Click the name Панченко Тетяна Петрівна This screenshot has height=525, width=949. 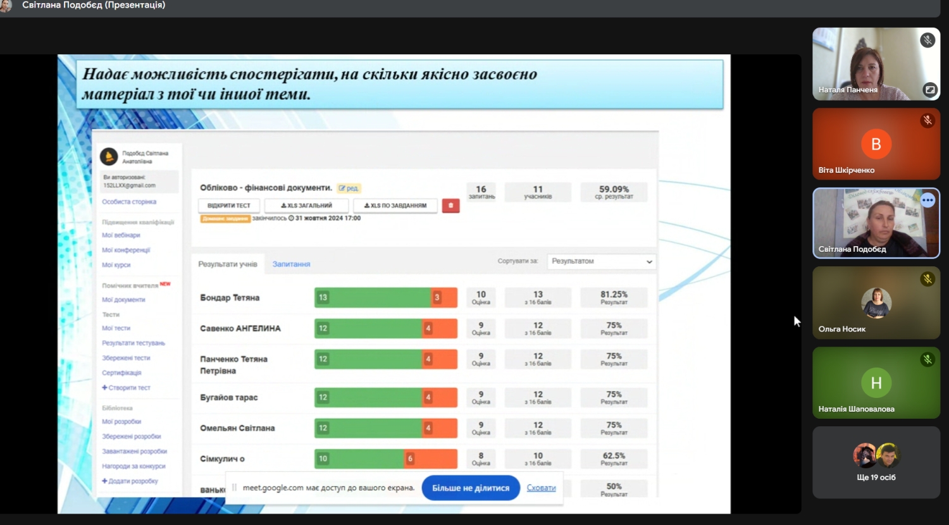233,365
